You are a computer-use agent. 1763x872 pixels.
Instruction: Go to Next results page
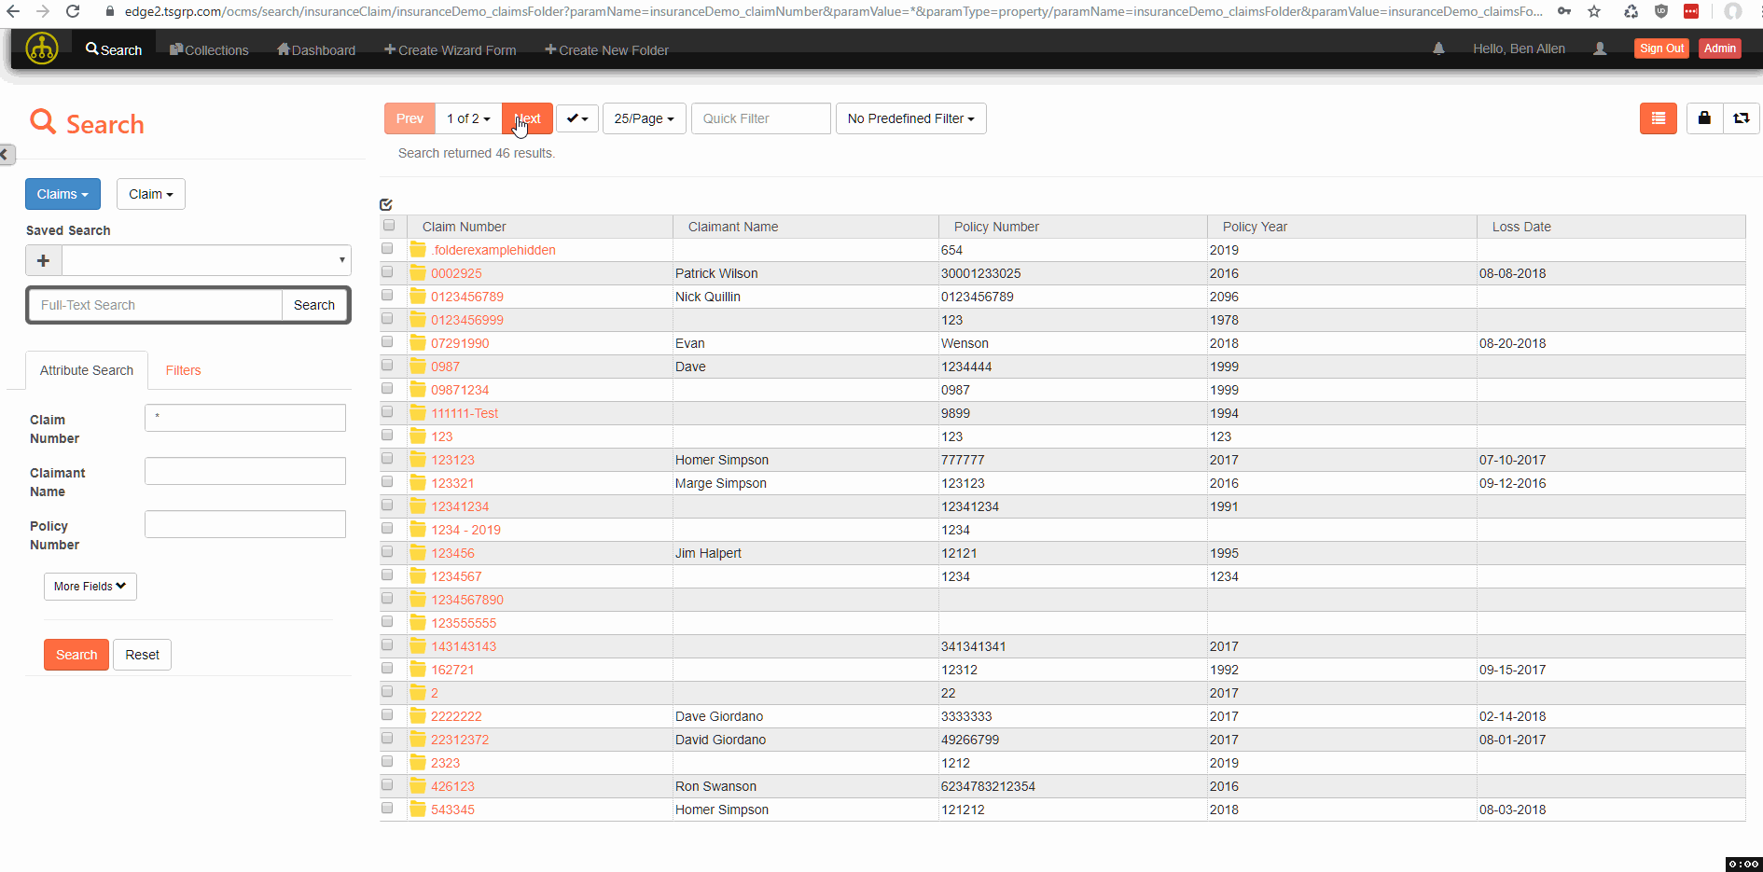(x=527, y=118)
